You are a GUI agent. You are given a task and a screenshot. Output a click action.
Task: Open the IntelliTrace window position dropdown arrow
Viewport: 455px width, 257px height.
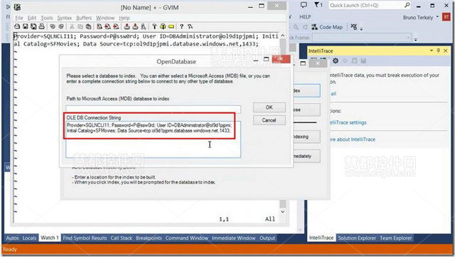point(432,51)
